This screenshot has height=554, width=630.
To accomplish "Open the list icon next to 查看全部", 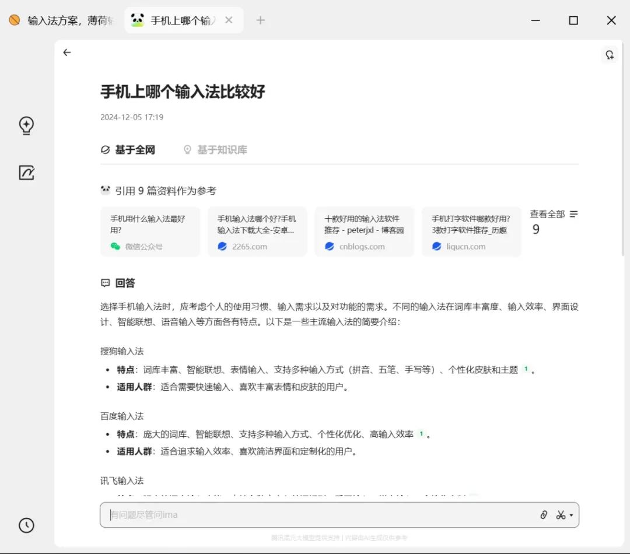I will [x=575, y=214].
